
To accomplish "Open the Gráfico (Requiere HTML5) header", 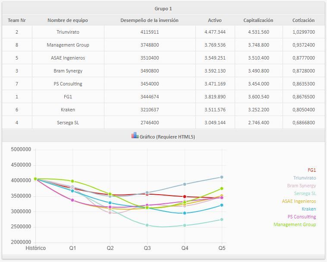I will pyautogui.click(x=163, y=136).
